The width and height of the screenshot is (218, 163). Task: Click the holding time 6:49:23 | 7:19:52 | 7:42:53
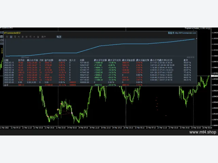pos(161,75)
